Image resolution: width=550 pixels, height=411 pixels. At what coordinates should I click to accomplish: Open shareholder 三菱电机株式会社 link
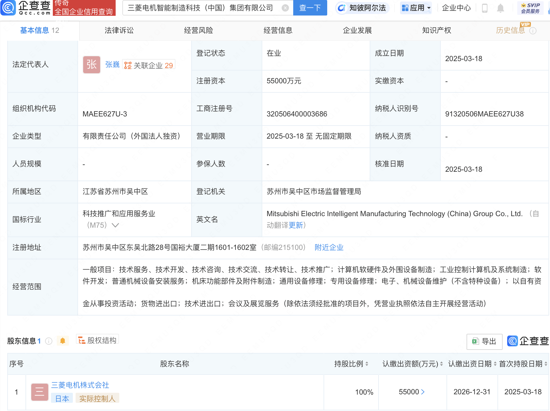[x=80, y=385]
